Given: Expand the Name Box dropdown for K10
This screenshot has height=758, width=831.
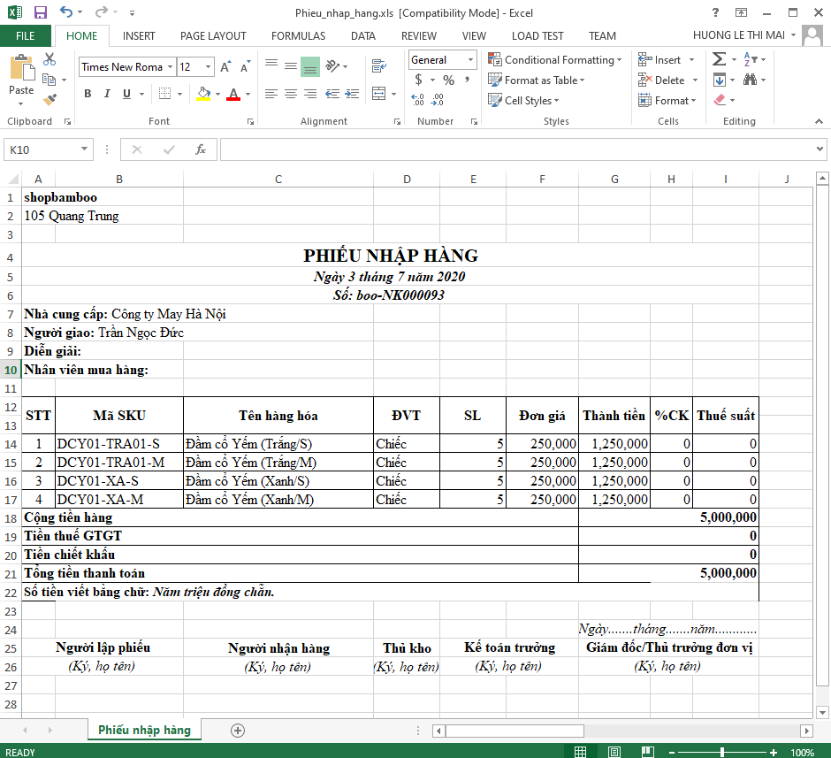Looking at the screenshot, I should point(84,149).
